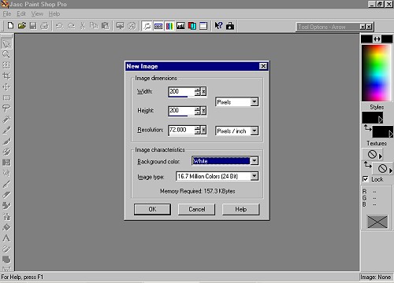Select the Magic Wand tool

(x=6, y=119)
